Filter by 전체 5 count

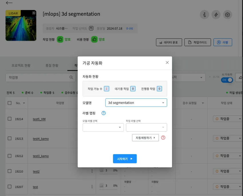click(x=10, y=93)
